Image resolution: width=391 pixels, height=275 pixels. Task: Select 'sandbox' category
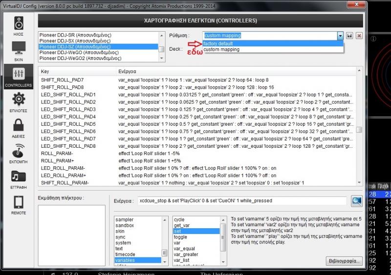click(138, 225)
